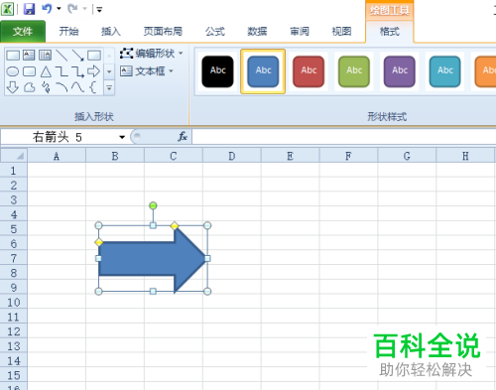496x390 pixels.
Task: Select the 格式 drawing tools tab
Action: [390, 32]
